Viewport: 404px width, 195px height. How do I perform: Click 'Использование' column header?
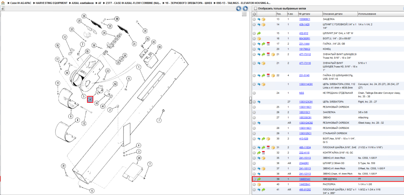point(381,14)
